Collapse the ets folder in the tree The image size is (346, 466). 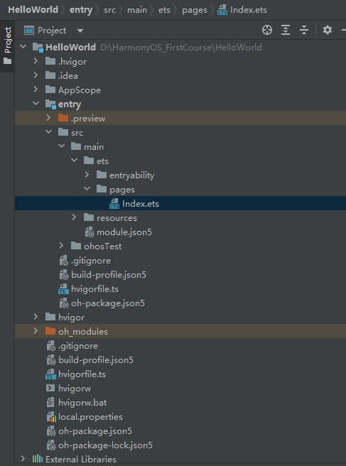point(75,161)
